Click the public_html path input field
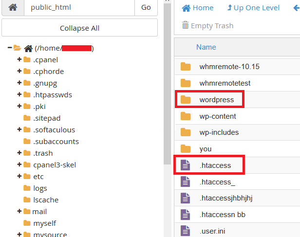This screenshot has width=300, height=237. 79,8
